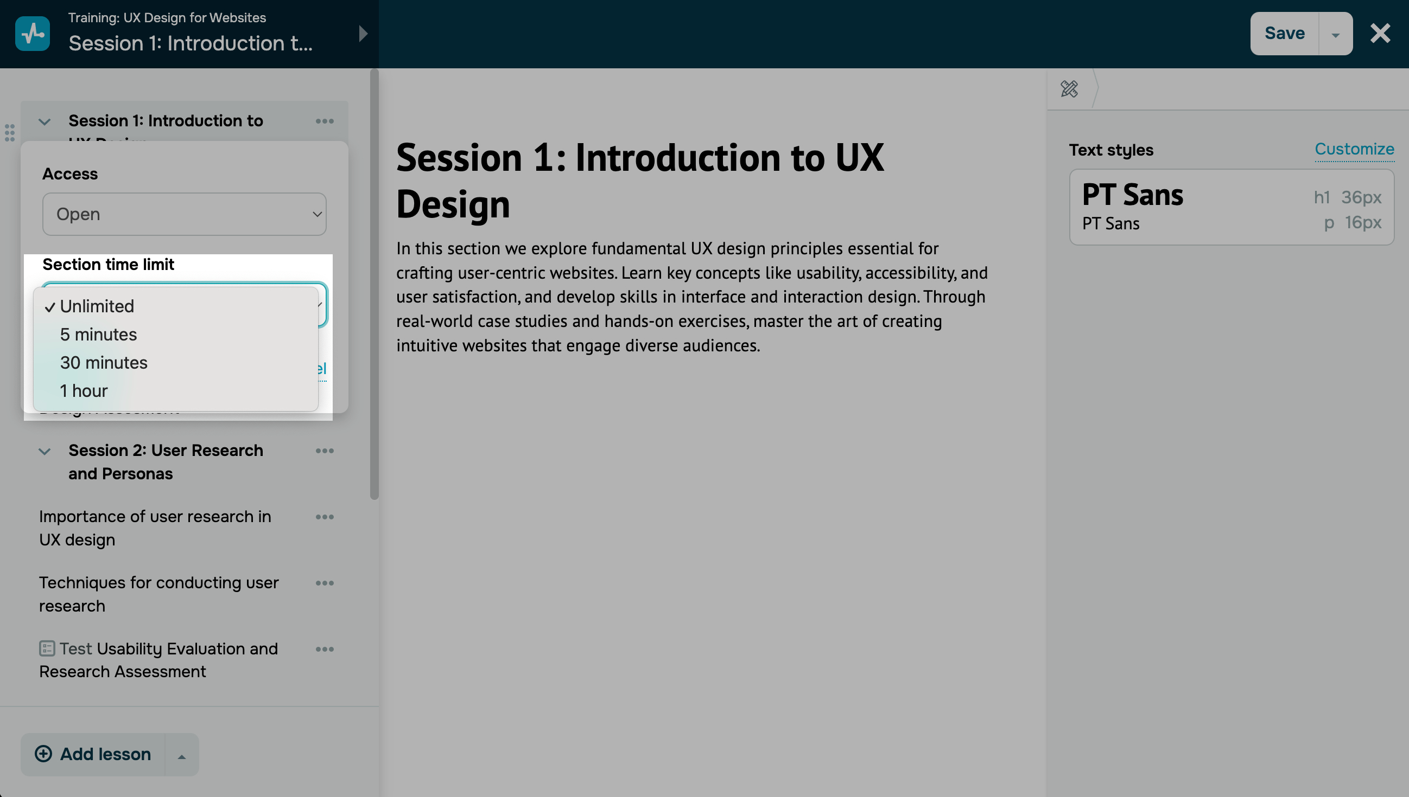The width and height of the screenshot is (1409, 797).
Task: Open options for Importance of user research lesson
Action: coord(325,517)
